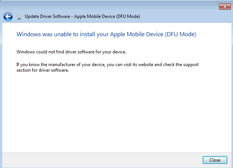Go back with the blue arrow button
This screenshot has width=233, height=168.
pos(8,16)
